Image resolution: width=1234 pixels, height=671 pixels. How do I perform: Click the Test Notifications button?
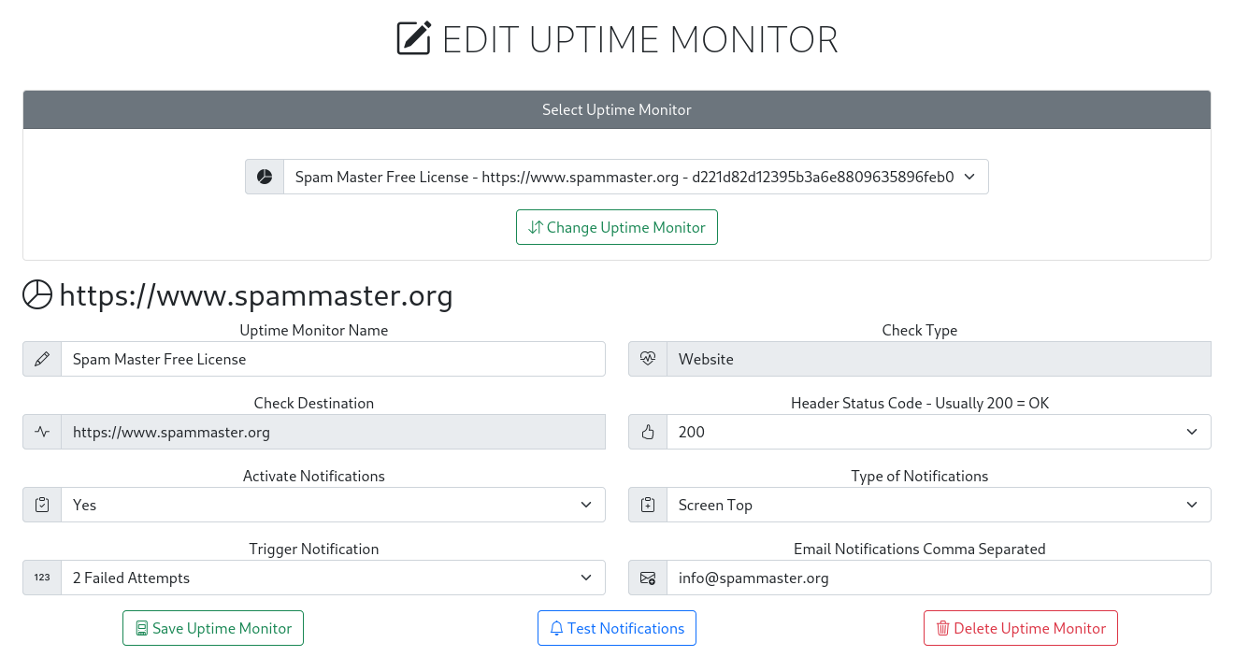616,627
